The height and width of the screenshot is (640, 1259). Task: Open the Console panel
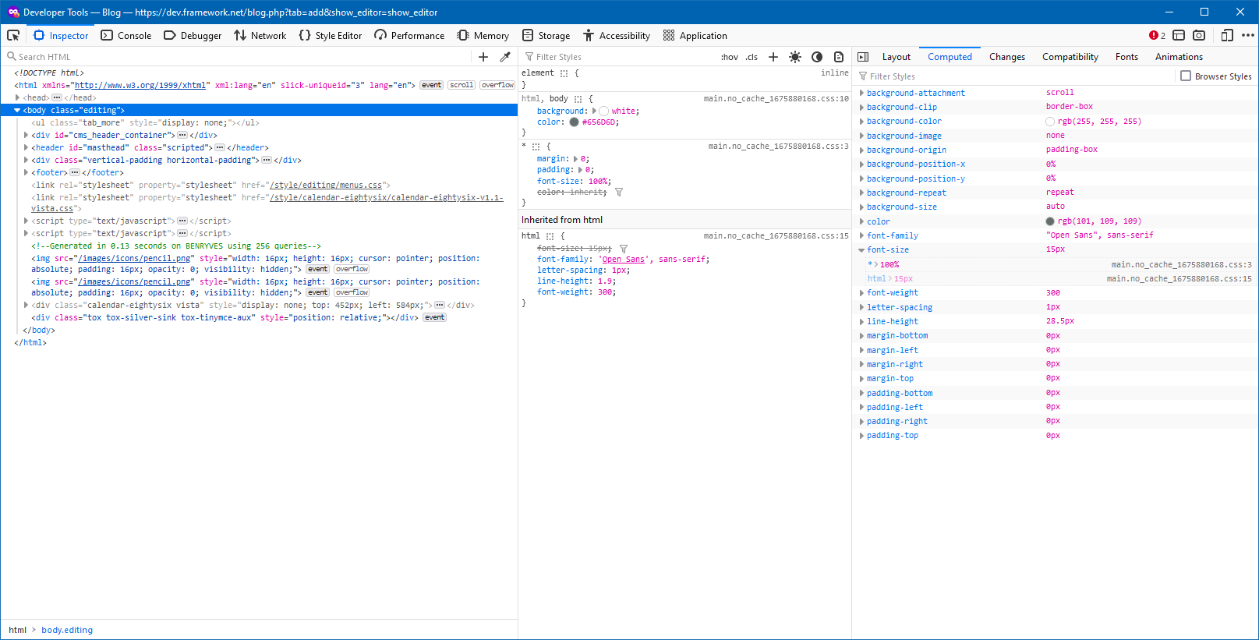126,35
